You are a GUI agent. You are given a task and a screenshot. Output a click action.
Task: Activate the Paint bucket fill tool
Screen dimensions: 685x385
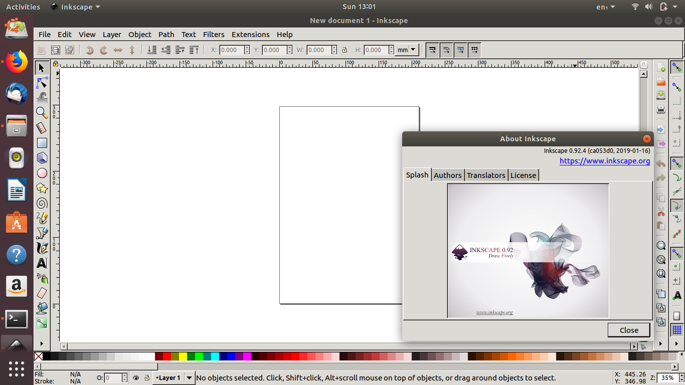pyautogui.click(x=42, y=308)
